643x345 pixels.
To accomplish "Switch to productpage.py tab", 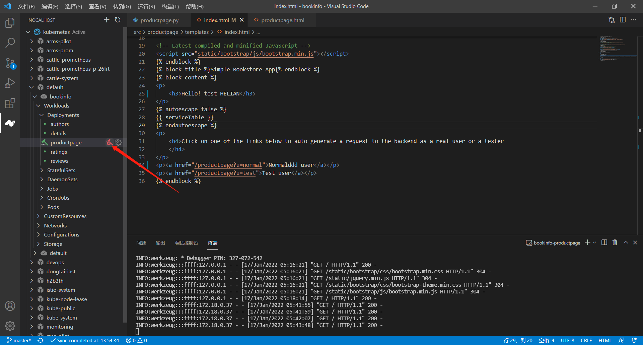I will (x=159, y=20).
